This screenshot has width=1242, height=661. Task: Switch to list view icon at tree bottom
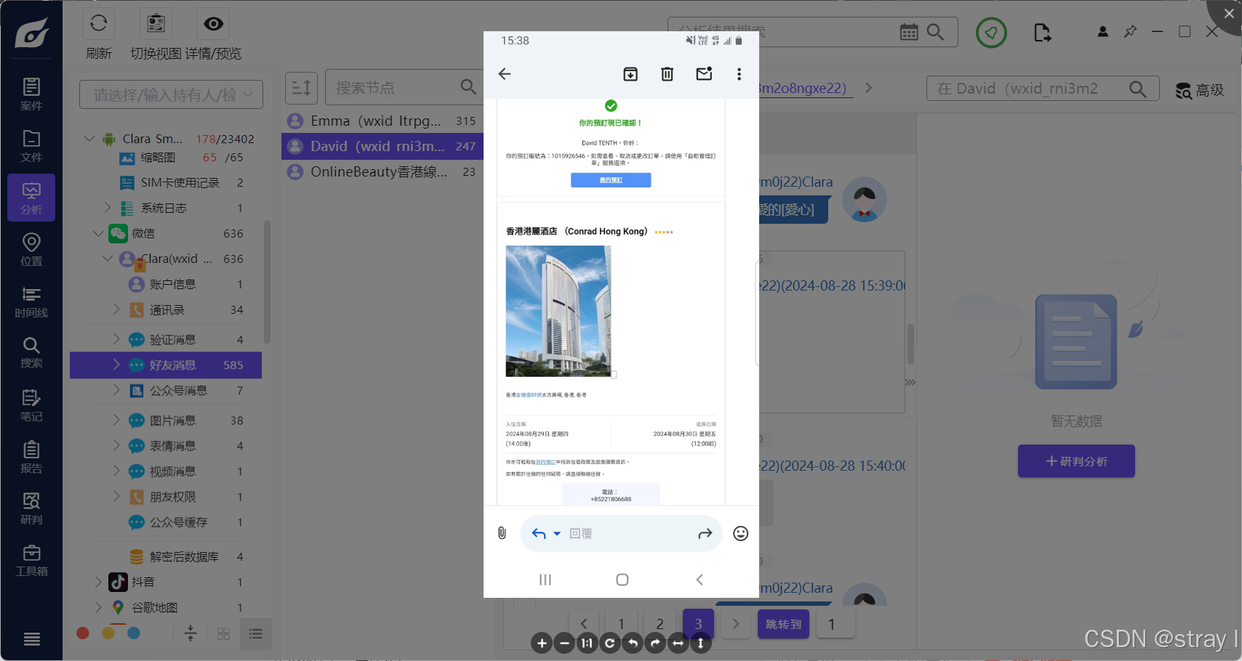[255, 634]
